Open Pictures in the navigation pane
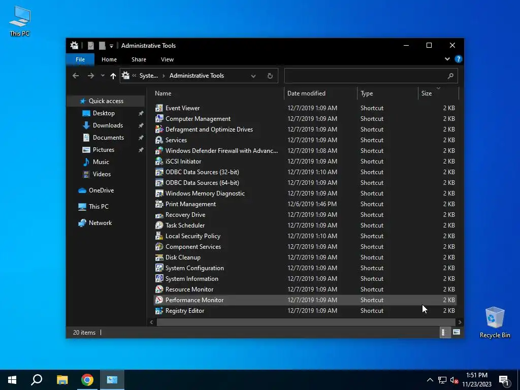520x390 pixels. (104, 150)
